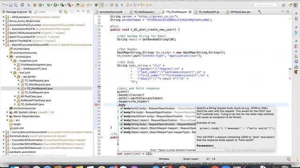Expand the JRE System Library node
This screenshot has width=300, height=168.
(x=7, y=112)
